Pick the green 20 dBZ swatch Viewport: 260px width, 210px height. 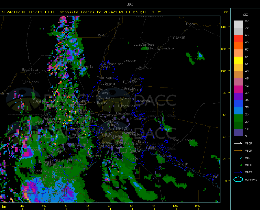click(x=238, y=118)
